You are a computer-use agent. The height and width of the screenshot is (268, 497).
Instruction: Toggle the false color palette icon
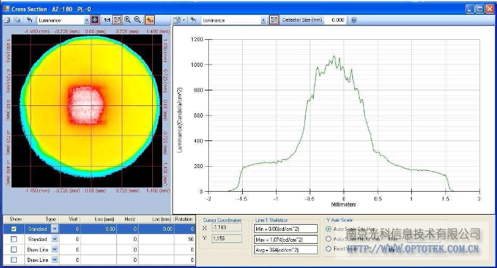95,20
